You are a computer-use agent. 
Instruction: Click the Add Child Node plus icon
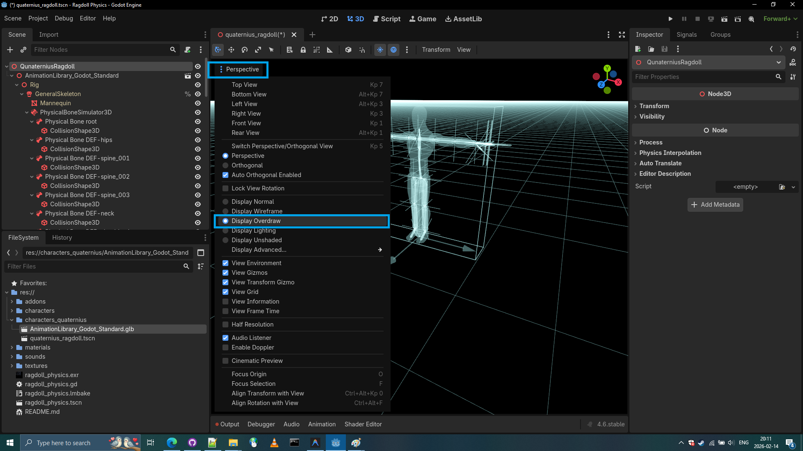(x=10, y=50)
